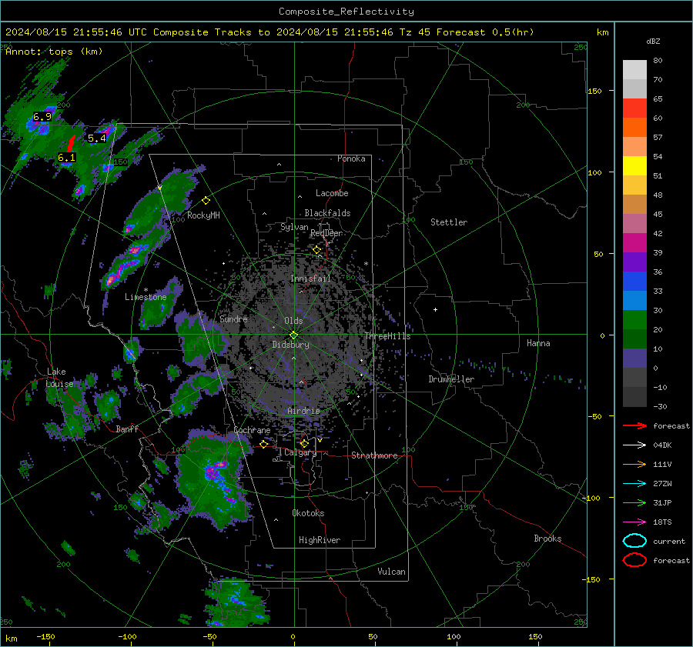Click the Calgary city label

point(300,452)
